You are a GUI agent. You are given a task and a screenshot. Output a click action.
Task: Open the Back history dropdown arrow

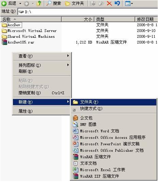click(x=20, y=4)
